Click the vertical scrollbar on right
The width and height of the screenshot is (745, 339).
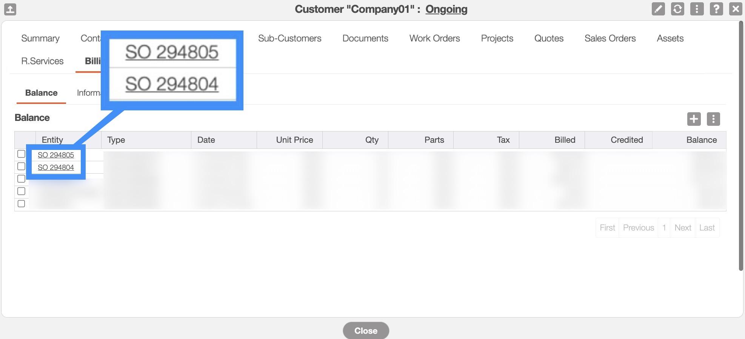[740, 151]
